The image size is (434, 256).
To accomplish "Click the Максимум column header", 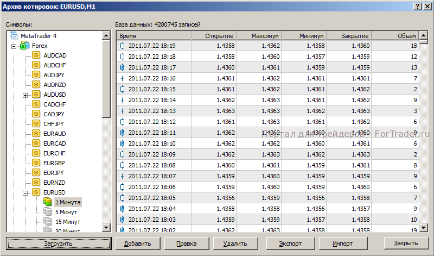I will [x=259, y=35].
